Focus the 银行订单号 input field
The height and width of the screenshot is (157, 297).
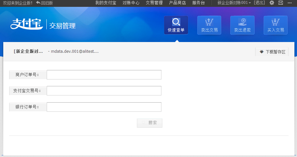pyautogui.click(x=104, y=107)
